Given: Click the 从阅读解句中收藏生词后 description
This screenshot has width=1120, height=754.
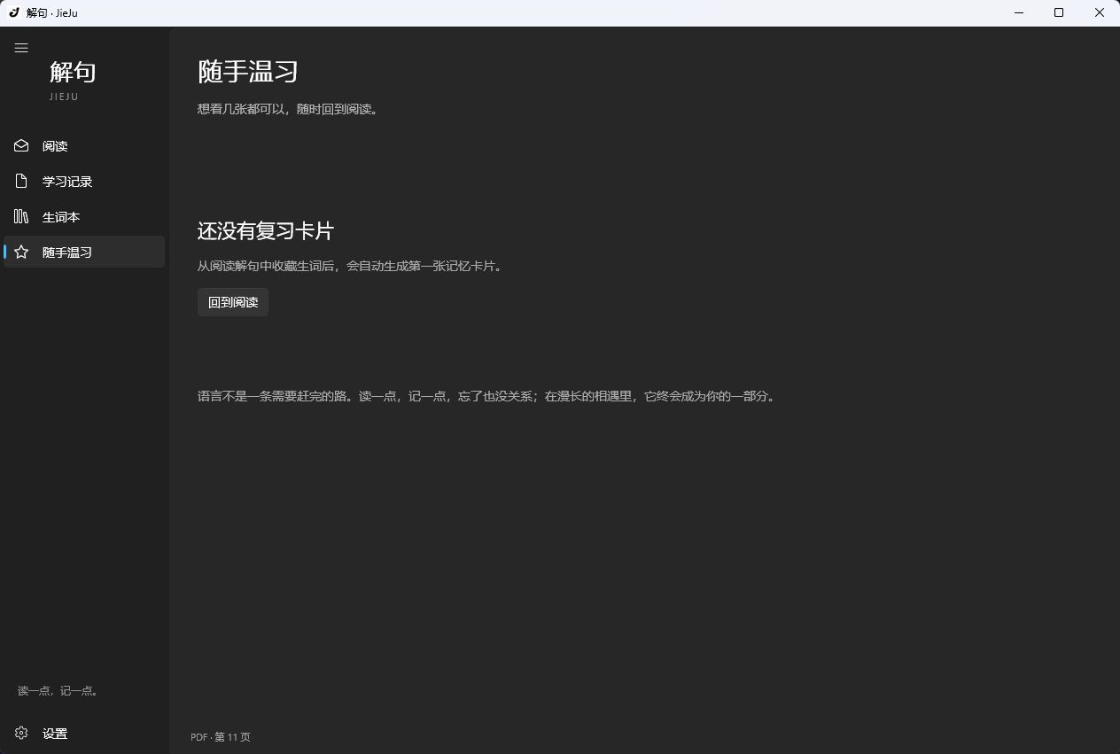Looking at the screenshot, I should [x=351, y=266].
